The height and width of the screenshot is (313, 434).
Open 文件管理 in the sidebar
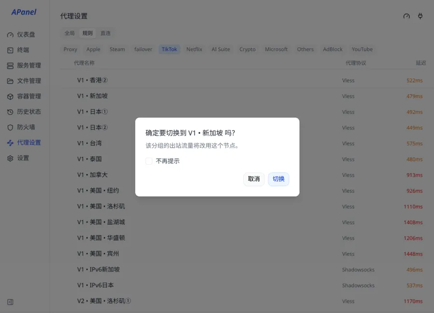[x=25, y=81]
